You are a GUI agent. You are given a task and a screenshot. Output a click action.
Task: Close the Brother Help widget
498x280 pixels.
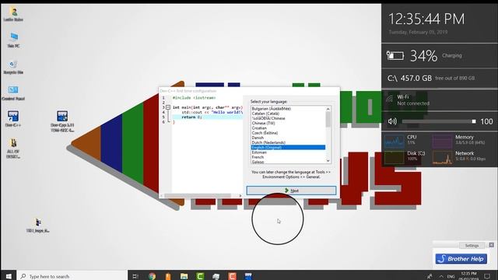[x=491, y=245]
